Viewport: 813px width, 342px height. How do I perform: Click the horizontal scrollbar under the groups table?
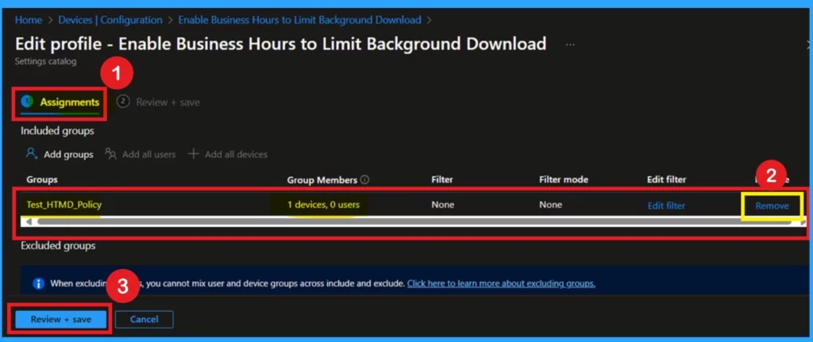[x=414, y=221]
